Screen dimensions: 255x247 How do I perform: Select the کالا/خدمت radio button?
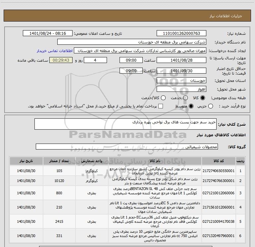click(163, 98)
